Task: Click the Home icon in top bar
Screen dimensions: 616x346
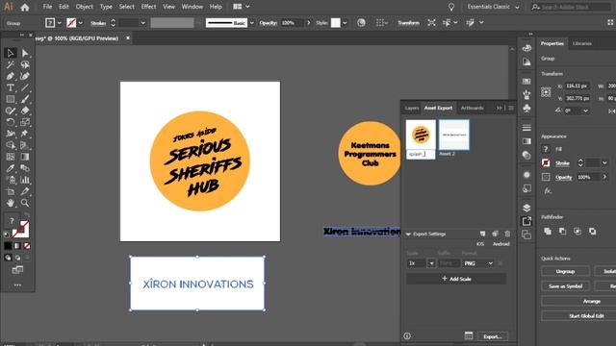Action: [25, 7]
